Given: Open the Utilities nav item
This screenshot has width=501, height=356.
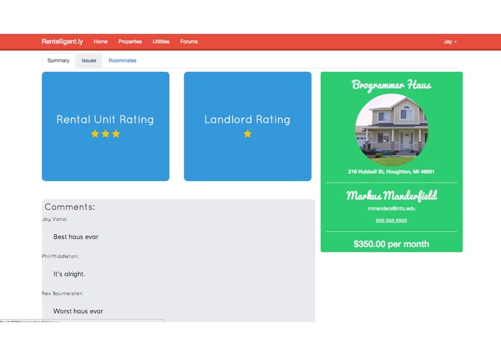Looking at the screenshot, I should pos(161,42).
